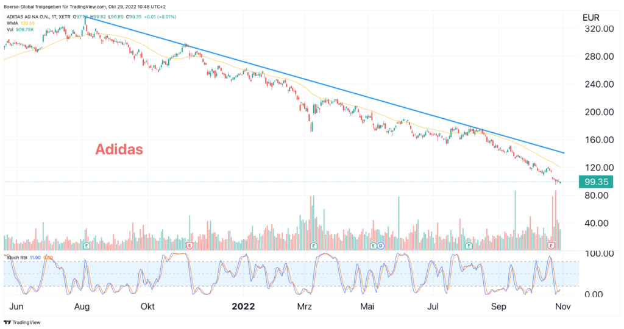Click the Okt time axis label

(147, 306)
